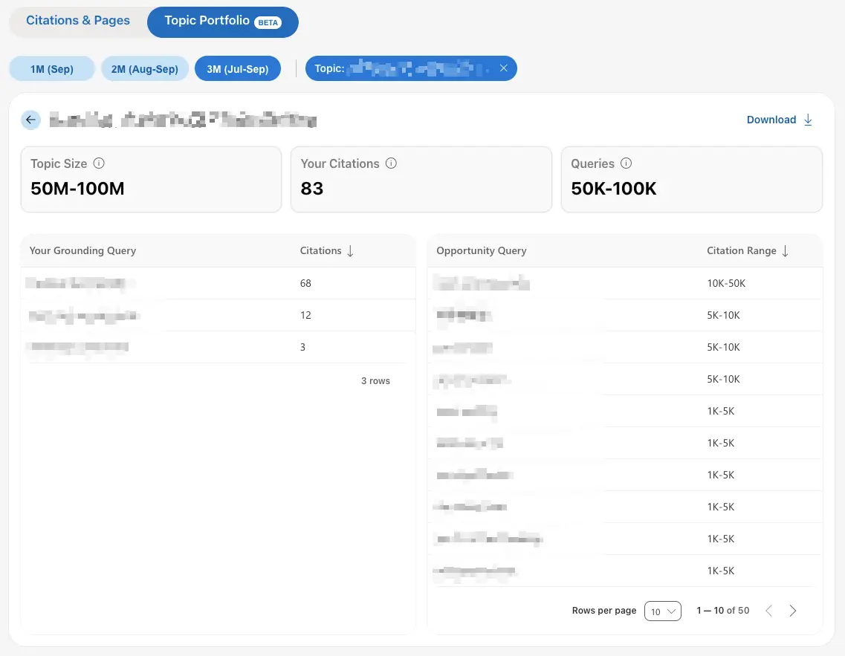Viewport: 845px width, 656px height.
Task: Sort by Citation Range arrow
Action: tap(786, 251)
